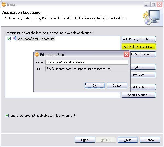Click Finish in the Install wizard
The image size is (164, 147).
click(128, 140)
